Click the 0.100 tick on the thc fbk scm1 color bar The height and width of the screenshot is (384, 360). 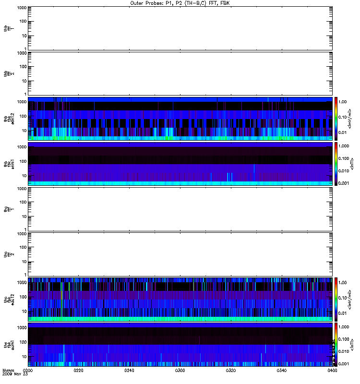coord(344,339)
